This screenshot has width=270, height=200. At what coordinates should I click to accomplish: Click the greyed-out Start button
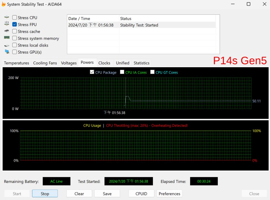pyautogui.click(x=17, y=194)
